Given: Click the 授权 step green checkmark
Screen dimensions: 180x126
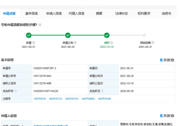Looking at the screenshot, I should point(107,35).
